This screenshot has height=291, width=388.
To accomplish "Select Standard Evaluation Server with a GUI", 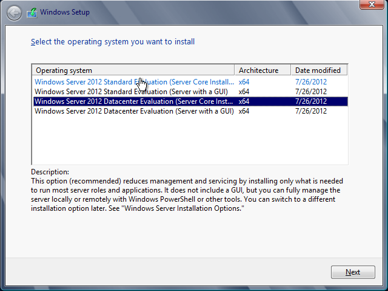I will tap(190, 92).
